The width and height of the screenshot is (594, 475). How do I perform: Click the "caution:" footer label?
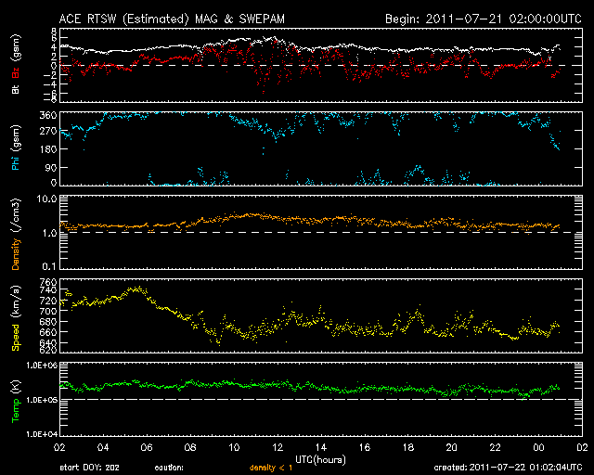tap(169, 468)
